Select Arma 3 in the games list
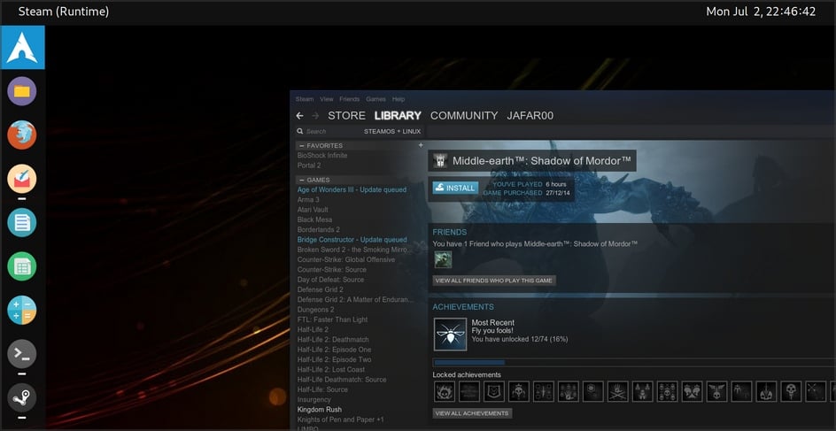This screenshot has height=431, width=836. [308, 200]
